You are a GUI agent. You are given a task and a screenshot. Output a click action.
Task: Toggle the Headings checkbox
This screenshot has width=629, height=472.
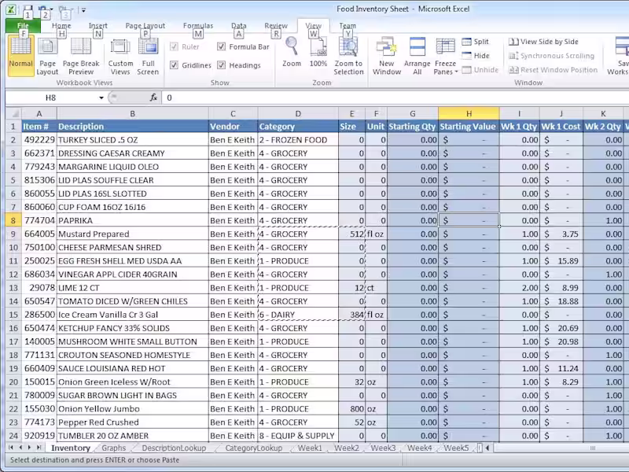(x=222, y=65)
